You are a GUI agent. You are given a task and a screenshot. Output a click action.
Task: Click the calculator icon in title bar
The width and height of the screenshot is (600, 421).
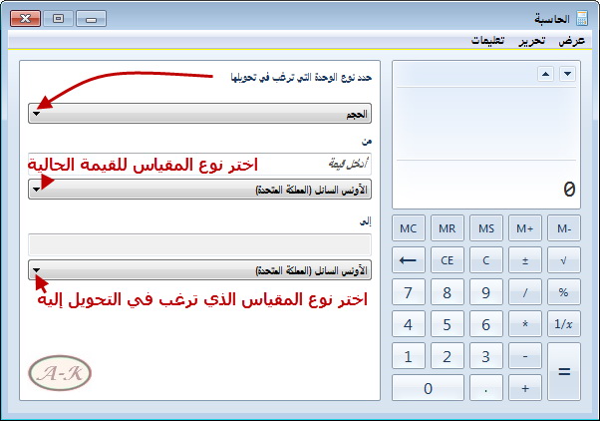582,18
